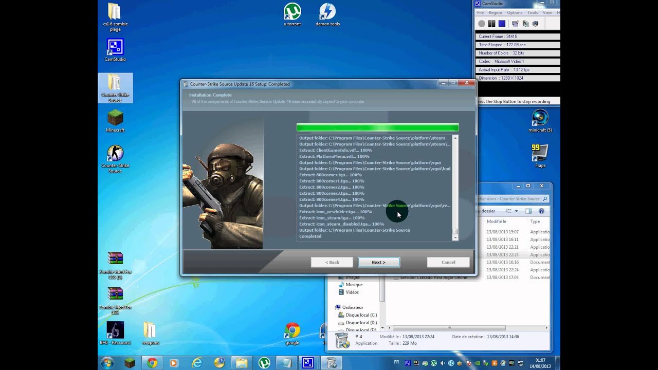Open the cs1.6 zombie plage desktop folder
The height and width of the screenshot is (370, 658).
coord(115,16)
